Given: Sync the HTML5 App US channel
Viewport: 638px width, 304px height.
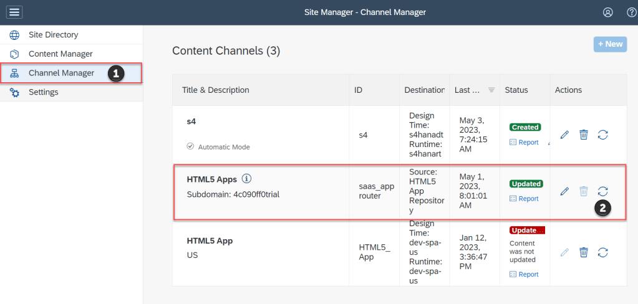Looking at the screenshot, I should tap(603, 252).
